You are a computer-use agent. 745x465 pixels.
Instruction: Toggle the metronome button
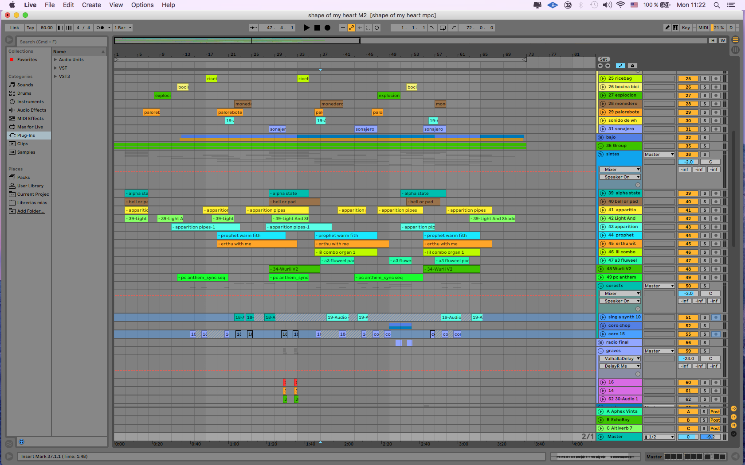[x=100, y=27]
